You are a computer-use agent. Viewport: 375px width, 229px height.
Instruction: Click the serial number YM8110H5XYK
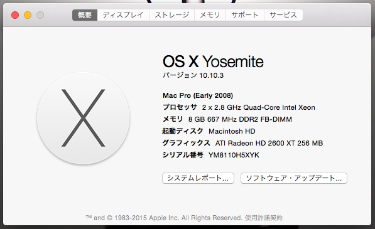pos(234,155)
